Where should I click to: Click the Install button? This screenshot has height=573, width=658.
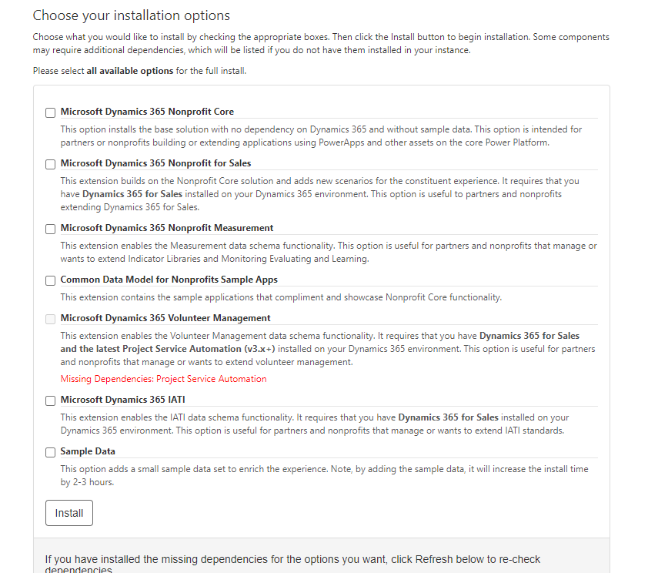69,513
